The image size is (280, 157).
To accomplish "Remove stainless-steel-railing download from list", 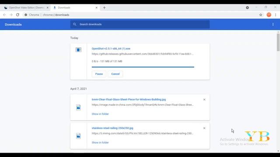I will point(204,128).
